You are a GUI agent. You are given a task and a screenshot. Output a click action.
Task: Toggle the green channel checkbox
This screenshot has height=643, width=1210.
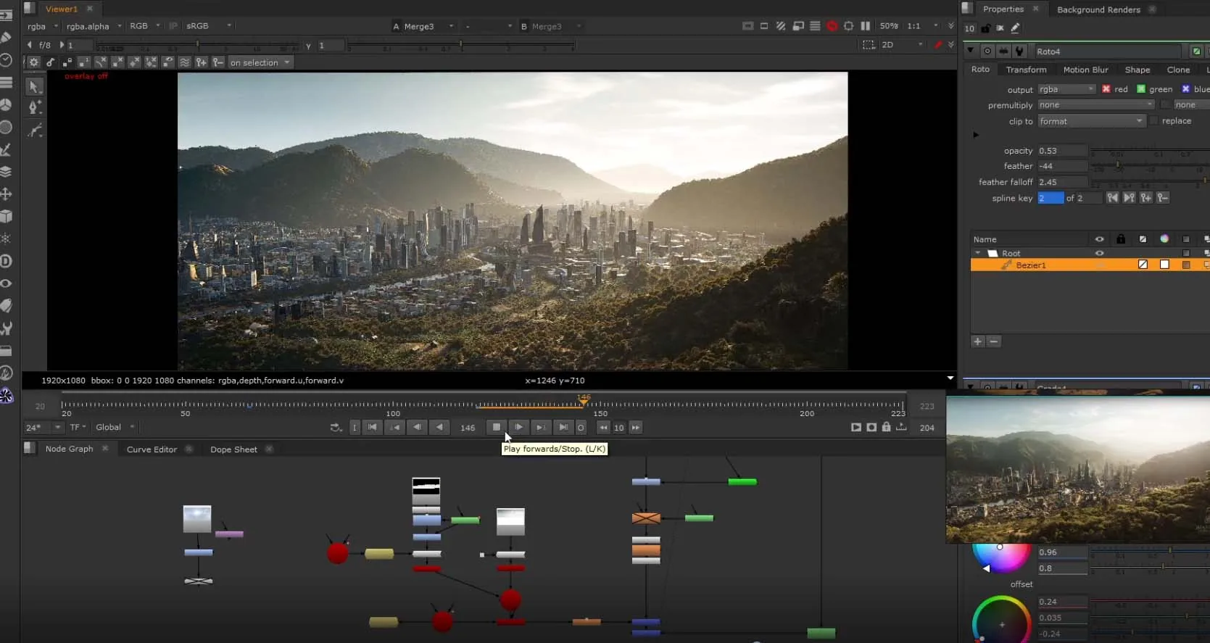pos(1141,88)
